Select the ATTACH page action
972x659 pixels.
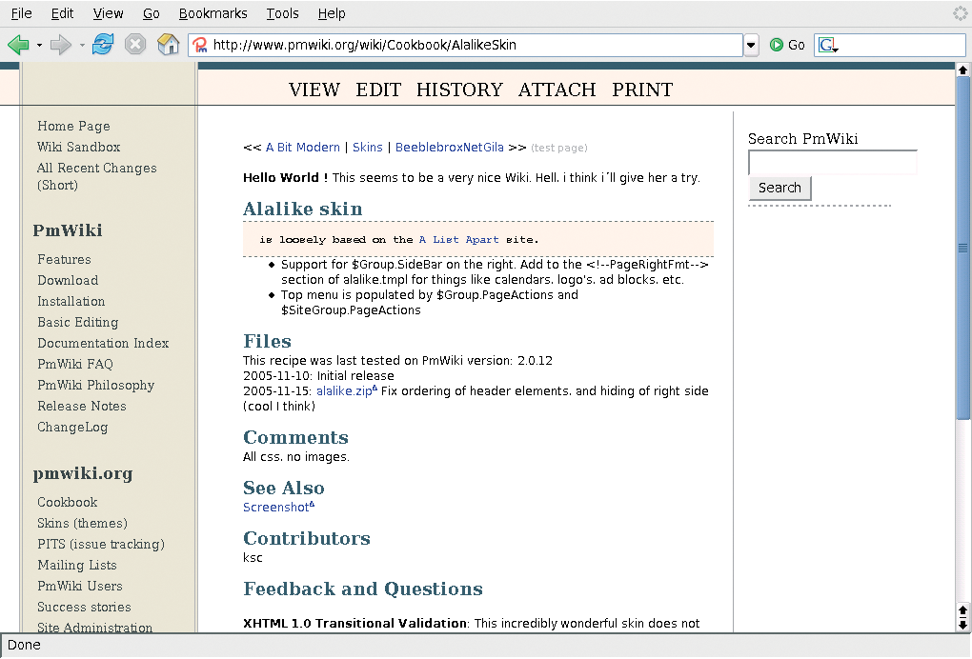coord(557,90)
